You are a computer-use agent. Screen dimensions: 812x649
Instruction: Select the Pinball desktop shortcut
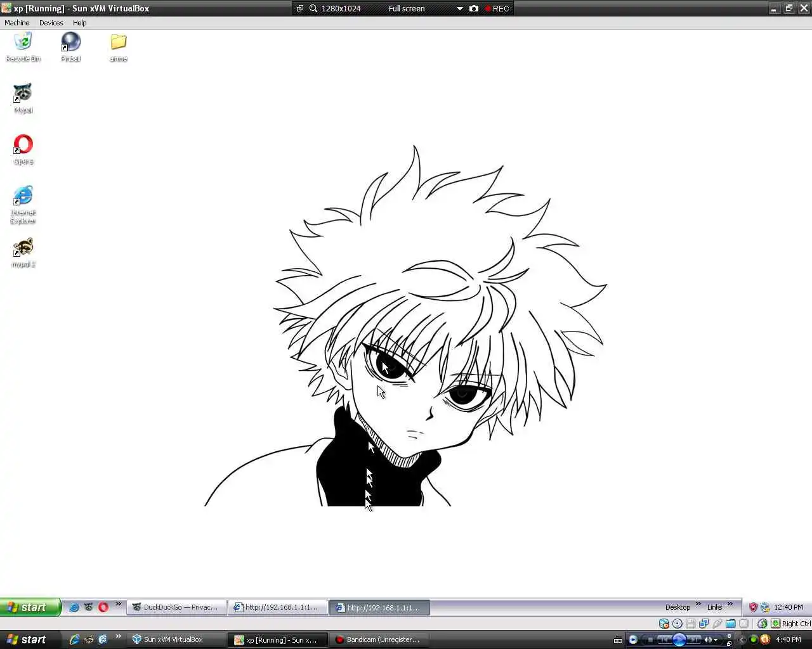pyautogui.click(x=70, y=48)
